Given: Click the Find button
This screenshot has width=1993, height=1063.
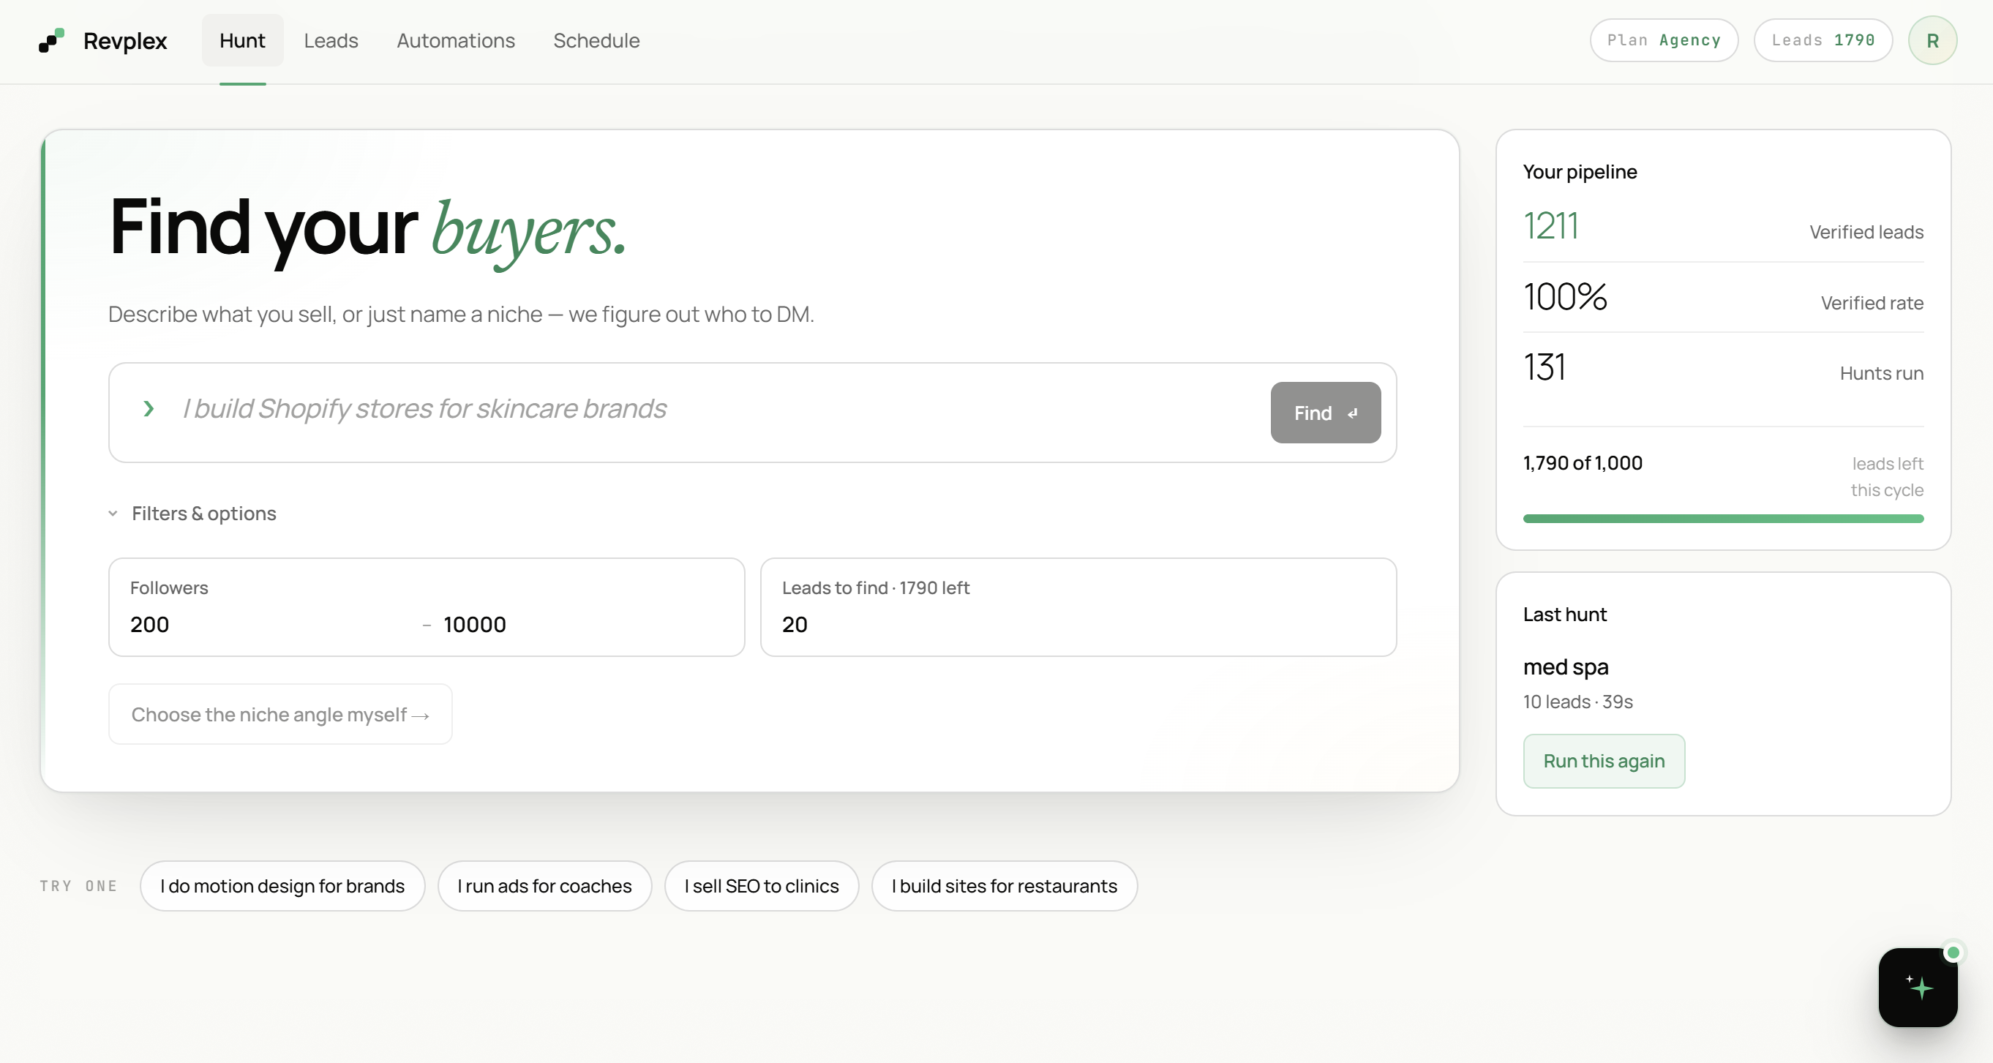Looking at the screenshot, I should pyautogui.click(x=1325, y=413).
